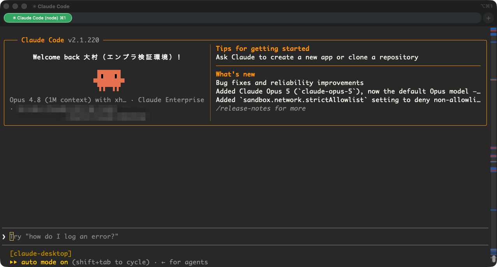This screenshot has height=267, width=497.
Task: Click the Claude Code v2.1.220 title
Action: pos(60,40)
